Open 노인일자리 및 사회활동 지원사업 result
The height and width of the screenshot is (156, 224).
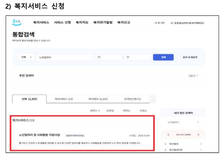tap(40, 135)
